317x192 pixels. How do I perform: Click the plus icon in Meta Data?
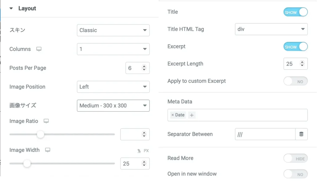(192, 115)
